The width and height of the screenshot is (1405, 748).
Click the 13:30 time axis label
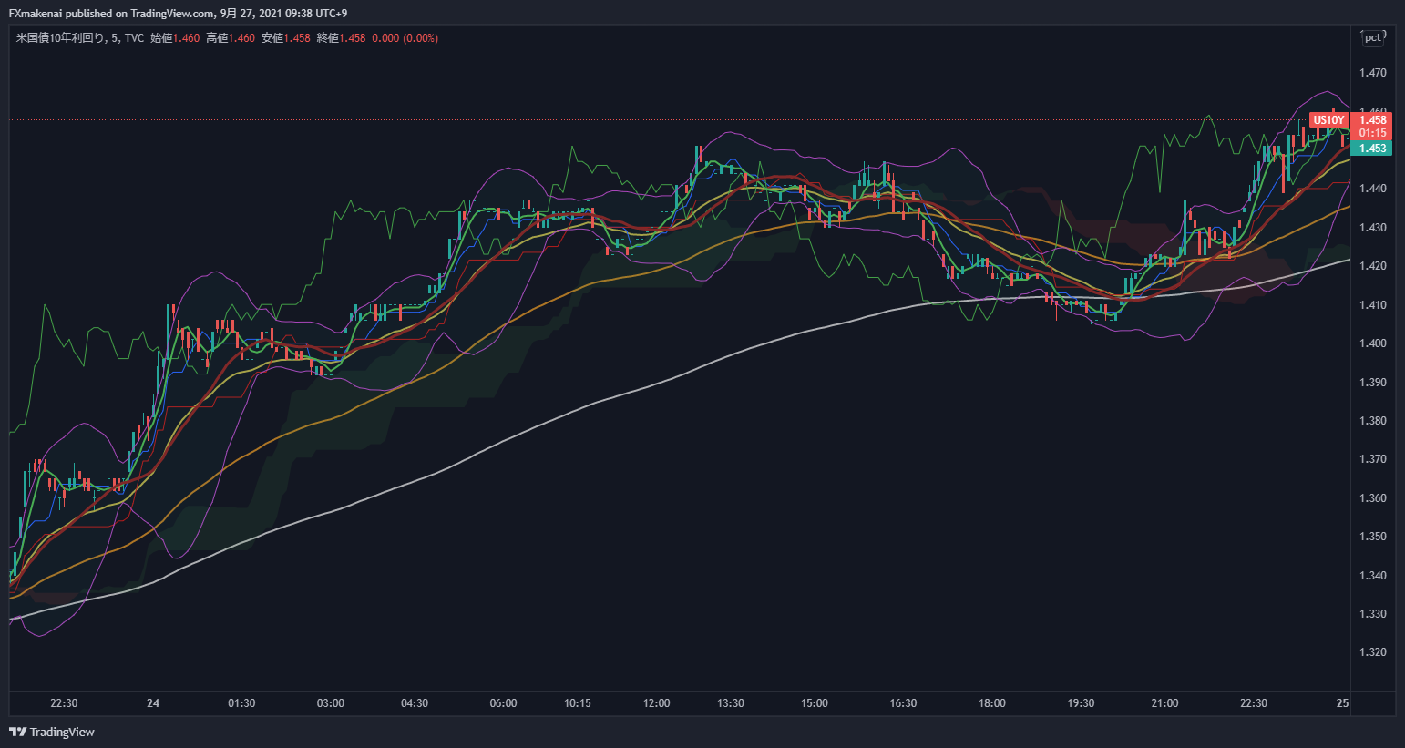pos(731,703)
